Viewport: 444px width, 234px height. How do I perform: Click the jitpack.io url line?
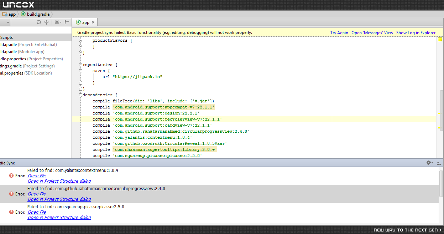tap(132, 77)
